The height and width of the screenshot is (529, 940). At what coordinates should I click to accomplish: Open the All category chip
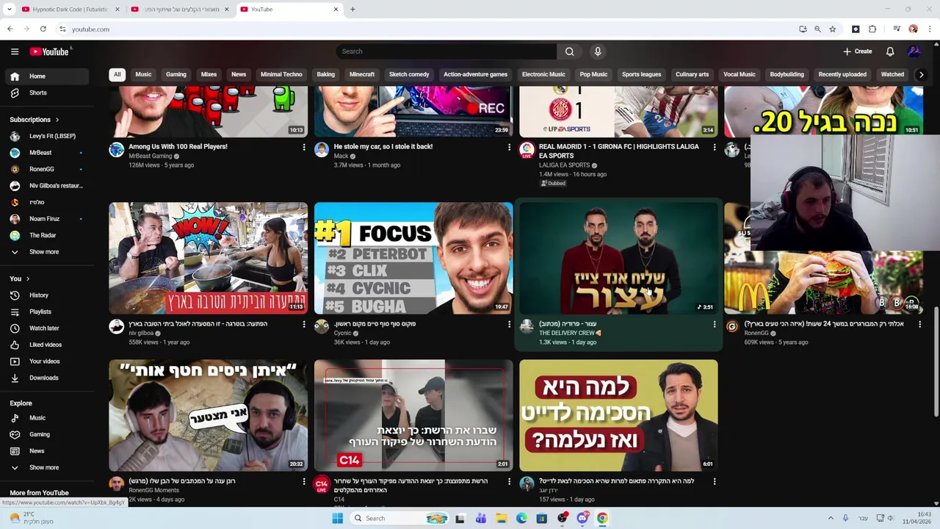[x=117, y=74]
